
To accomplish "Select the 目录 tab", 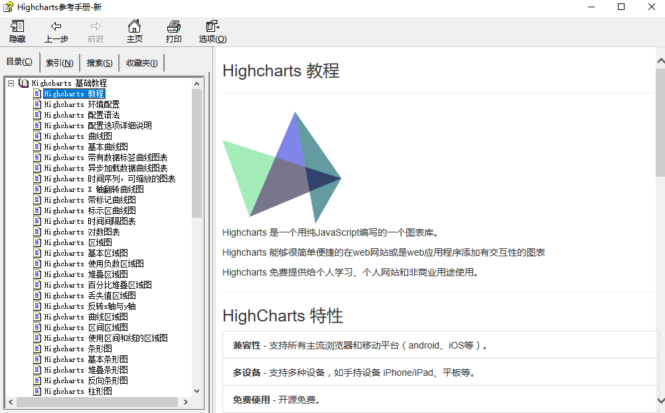I will tap(20, 62).
